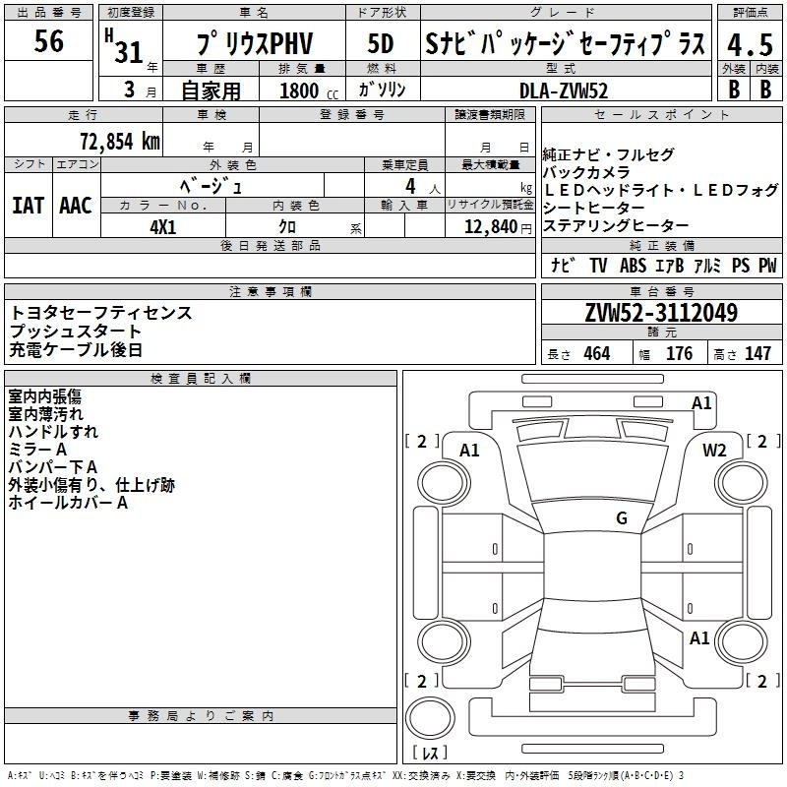Select the G mark on the windshield diagram
Image resolution: width=787 pixels, height=787 pixels.
coord(622,518)
